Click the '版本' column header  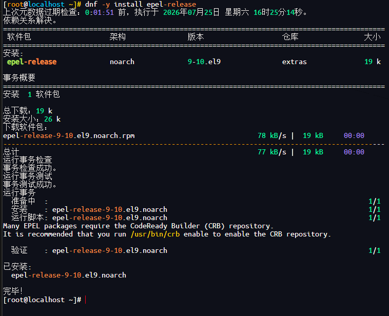pyautogui.click(x=196, y=37)
